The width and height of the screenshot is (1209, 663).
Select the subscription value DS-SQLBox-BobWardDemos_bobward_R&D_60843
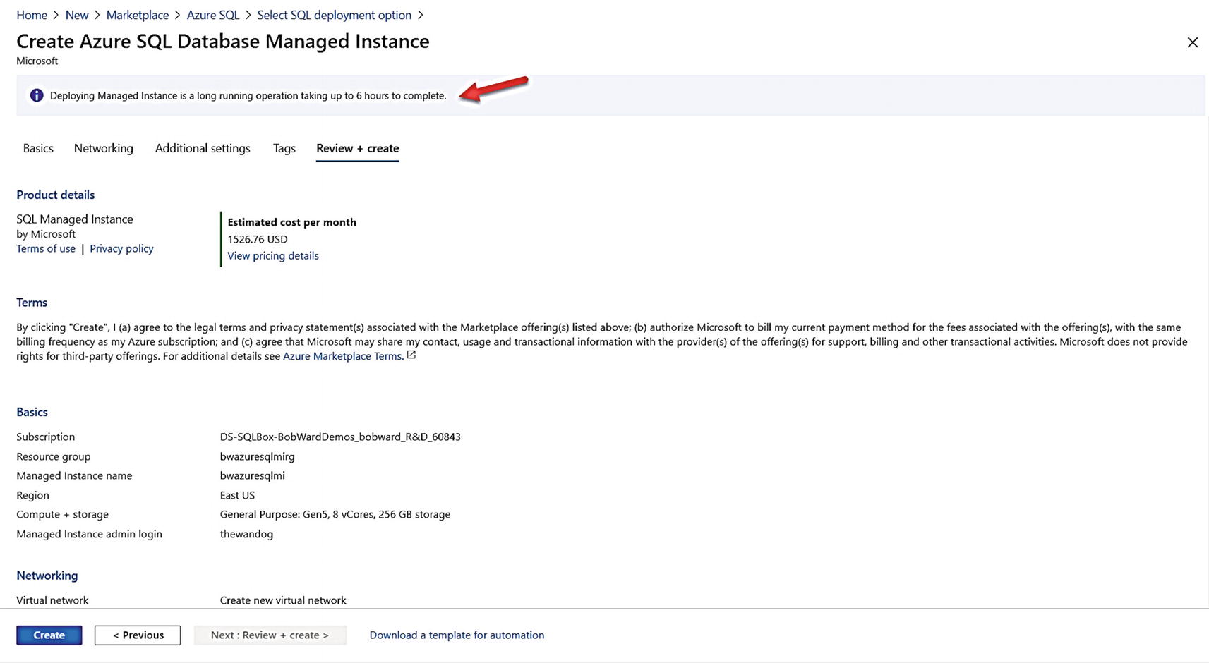point(340,437)
